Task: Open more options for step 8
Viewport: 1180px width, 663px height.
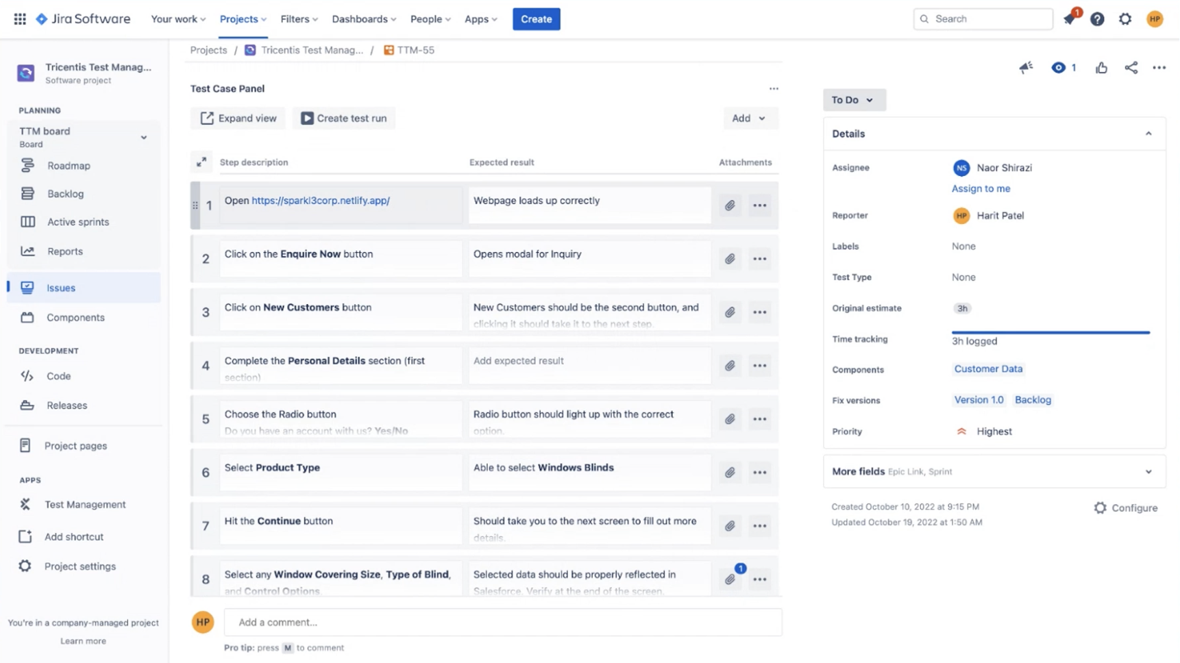Action: [759, 579]
